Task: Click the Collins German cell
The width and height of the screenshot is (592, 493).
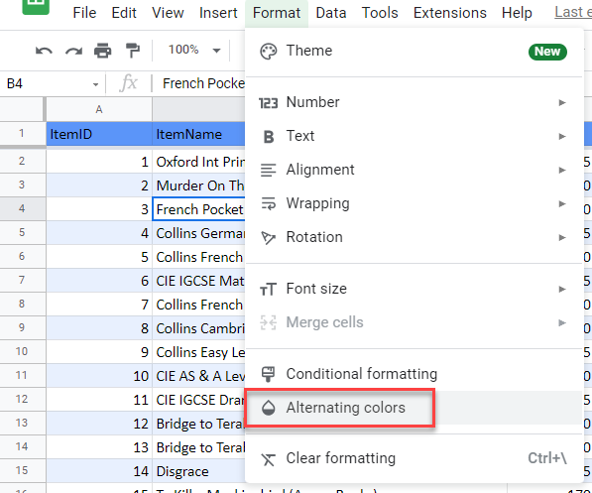Action: pos(198,233)
